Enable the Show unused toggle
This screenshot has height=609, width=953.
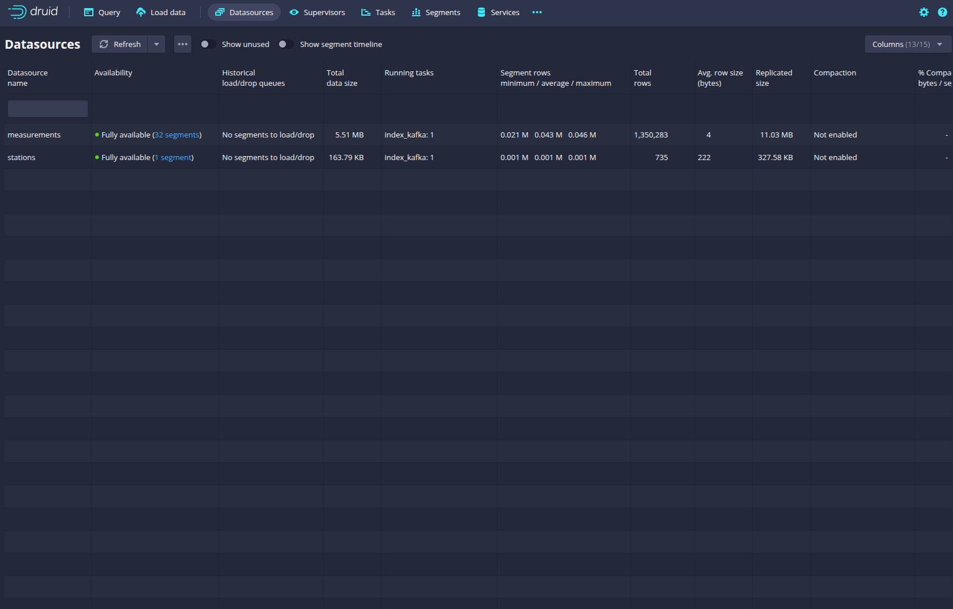(207, 44)
